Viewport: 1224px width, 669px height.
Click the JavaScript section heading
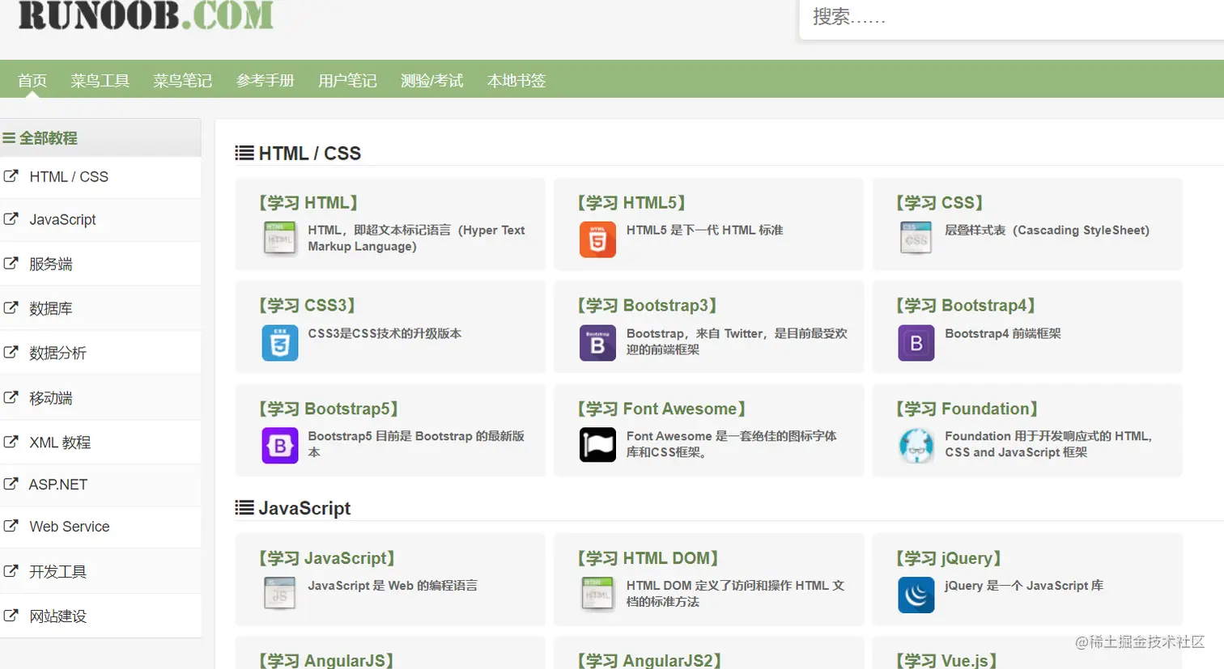304,508
